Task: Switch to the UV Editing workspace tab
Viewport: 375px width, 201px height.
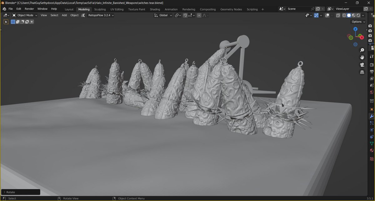Action: (117, 9)
